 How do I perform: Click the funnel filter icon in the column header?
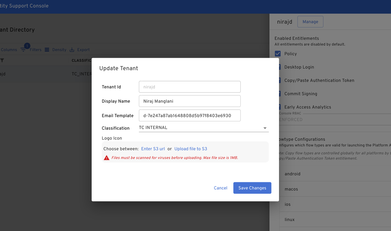(2, 61)
